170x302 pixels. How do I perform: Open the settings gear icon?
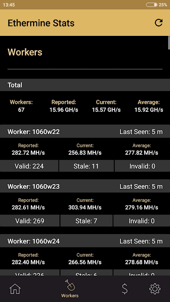tap(155, 289)
